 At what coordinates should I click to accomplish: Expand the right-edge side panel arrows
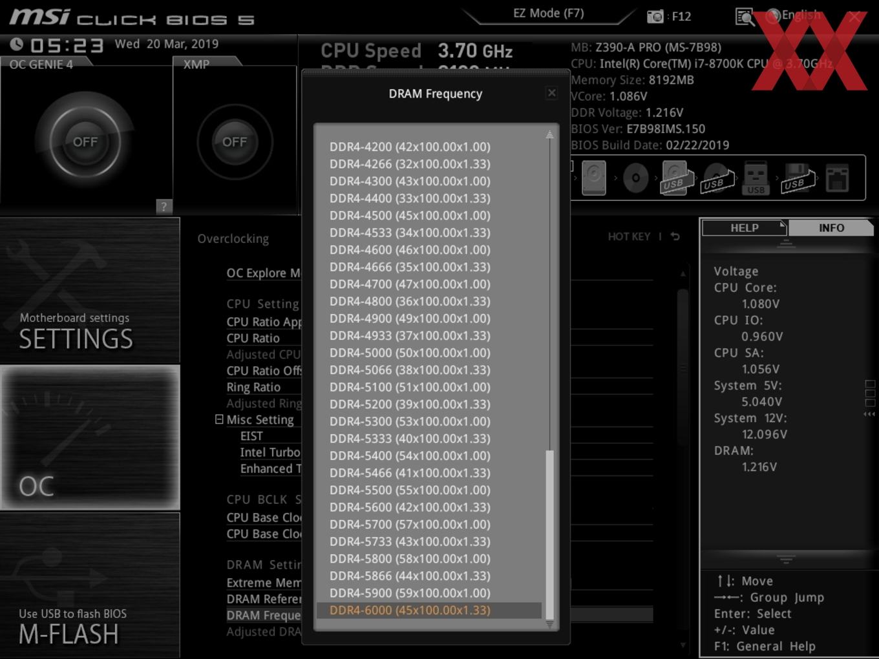point(870,413)
